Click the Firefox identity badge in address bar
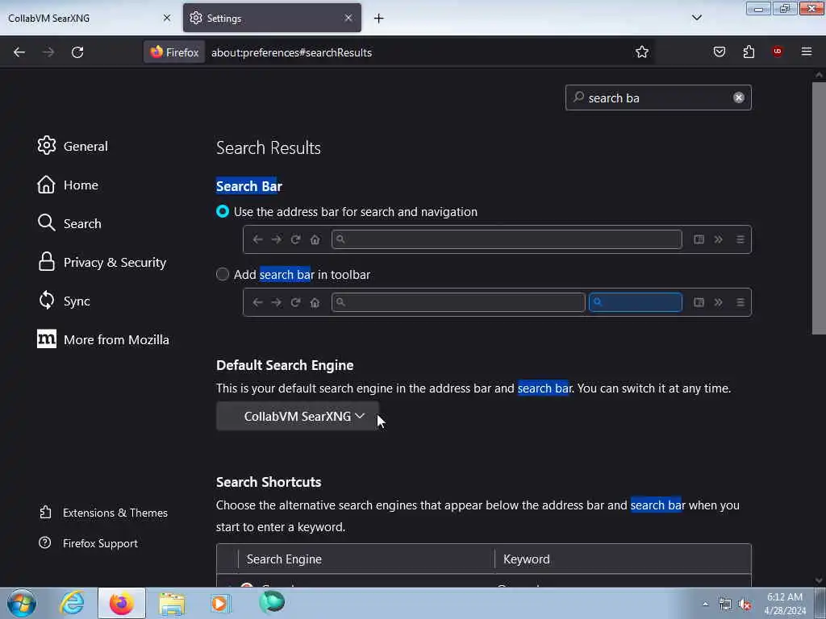This screenshot has height=619, width=826. coord(174,52)
